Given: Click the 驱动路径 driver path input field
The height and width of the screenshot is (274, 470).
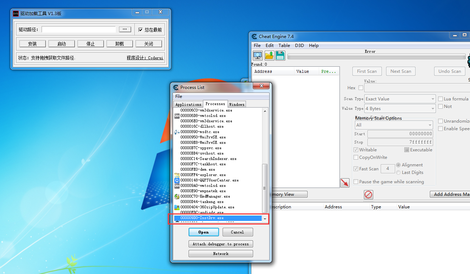Looking at the screenshot, I should tap(79, 29).
